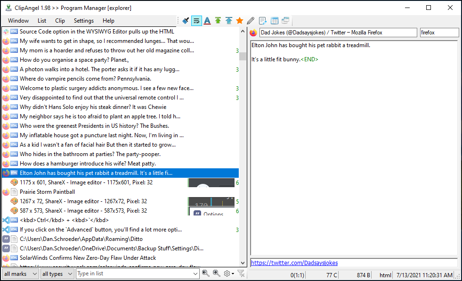Click the green up-arrow toolbar icon
Image resolution: width=462 pixels, height=281 pixels.
tap(218, 21)
